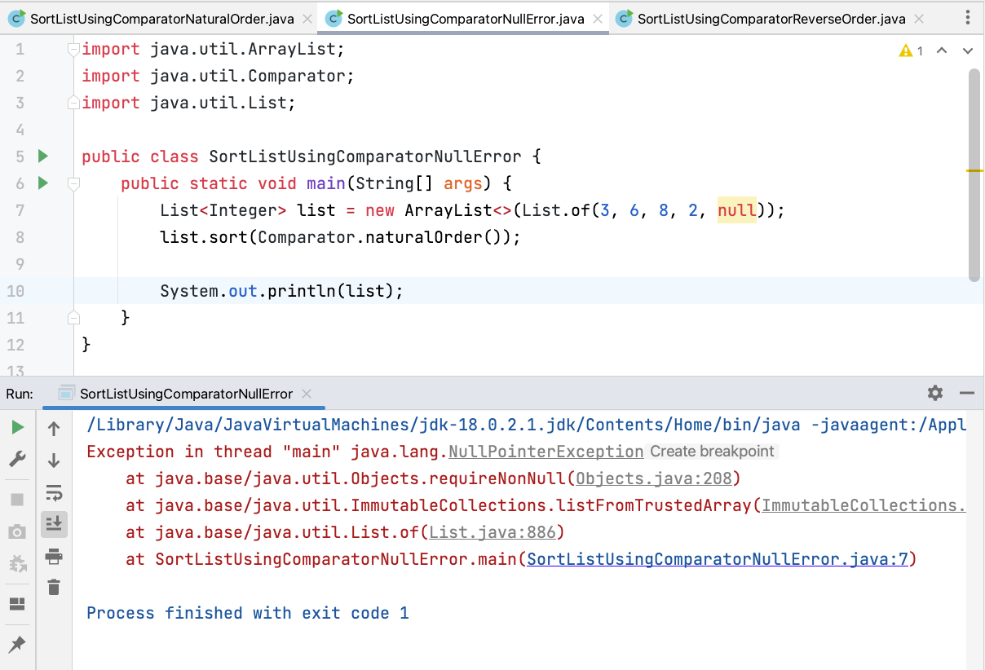
Task: Toggle soft-wrap for console output
Action: click(54, 492)
